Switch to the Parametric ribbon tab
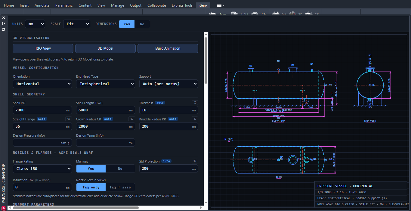 tap(64, 5)
